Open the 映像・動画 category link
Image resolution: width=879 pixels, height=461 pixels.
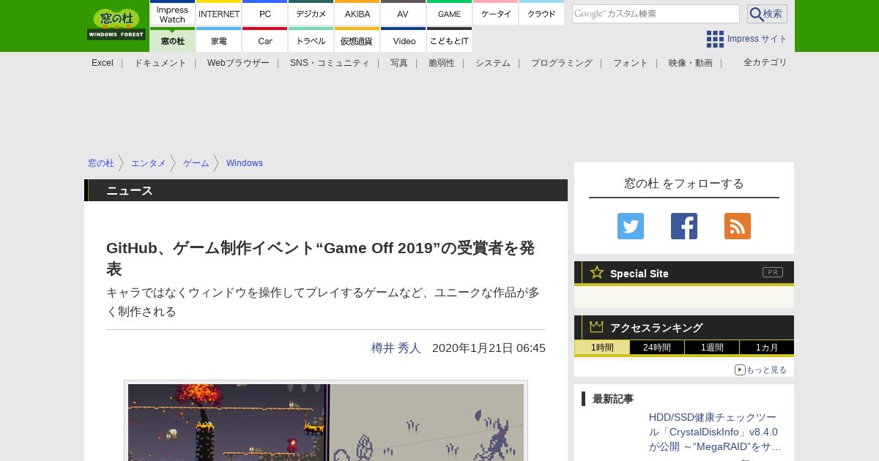coord(691,63)
